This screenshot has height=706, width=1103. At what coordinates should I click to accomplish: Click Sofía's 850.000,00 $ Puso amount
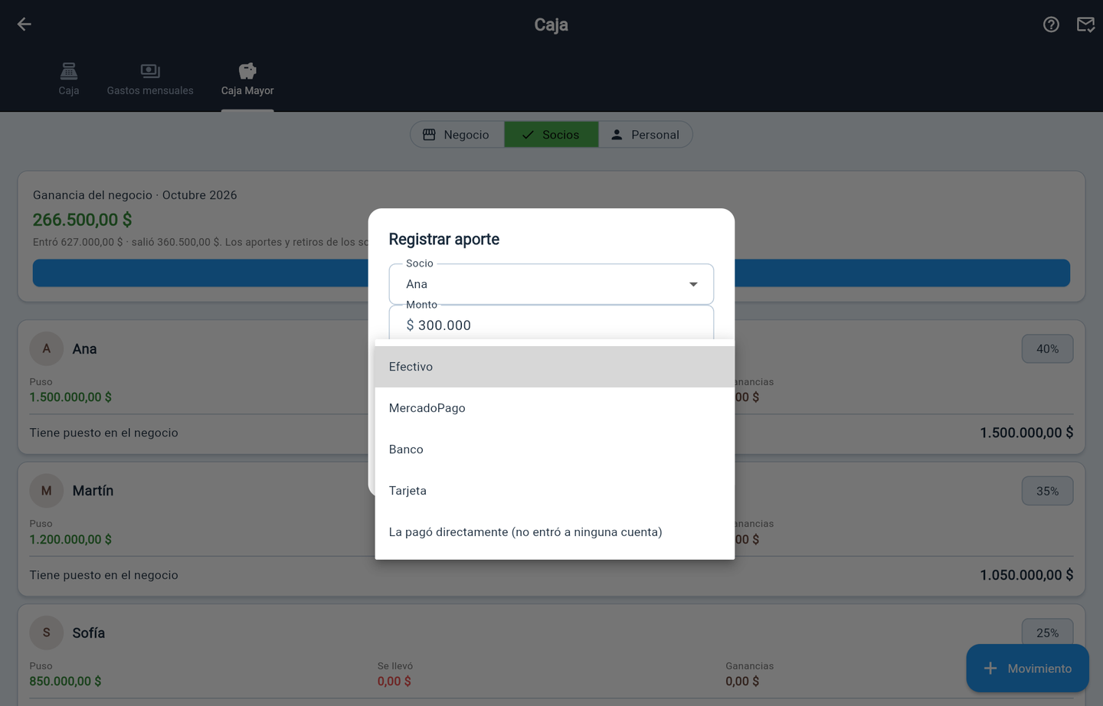[x=65, y=681]
